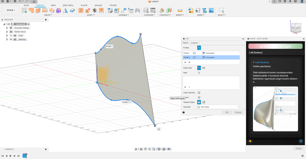Expand the Origin folder in the browser
This screenshot has width=306, height=159.
[7, 35]
